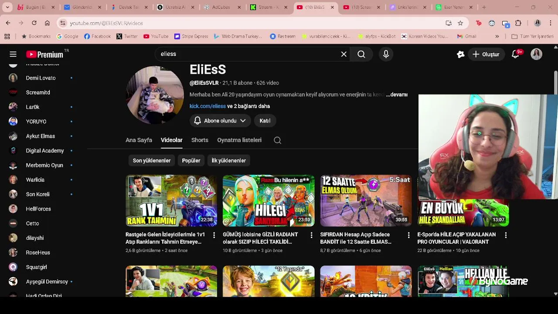The height and width of the screenshot is (314, 558).
Task: Clear the search box with X
Action: [x=344, y=54]
